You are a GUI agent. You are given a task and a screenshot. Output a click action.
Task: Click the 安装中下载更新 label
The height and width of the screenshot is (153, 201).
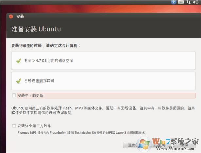[30, 95]
